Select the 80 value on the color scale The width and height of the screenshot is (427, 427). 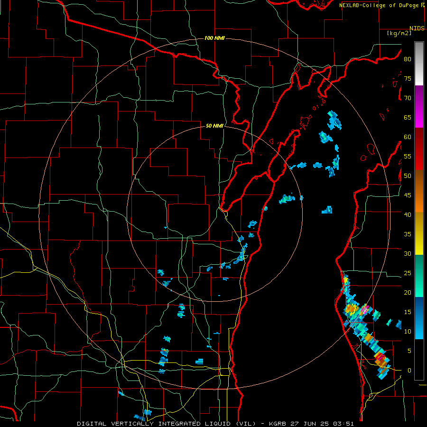coord(408,59)
